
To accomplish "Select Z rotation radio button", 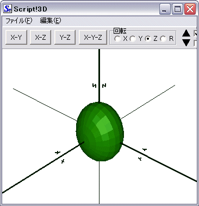I will coord(148,39).
